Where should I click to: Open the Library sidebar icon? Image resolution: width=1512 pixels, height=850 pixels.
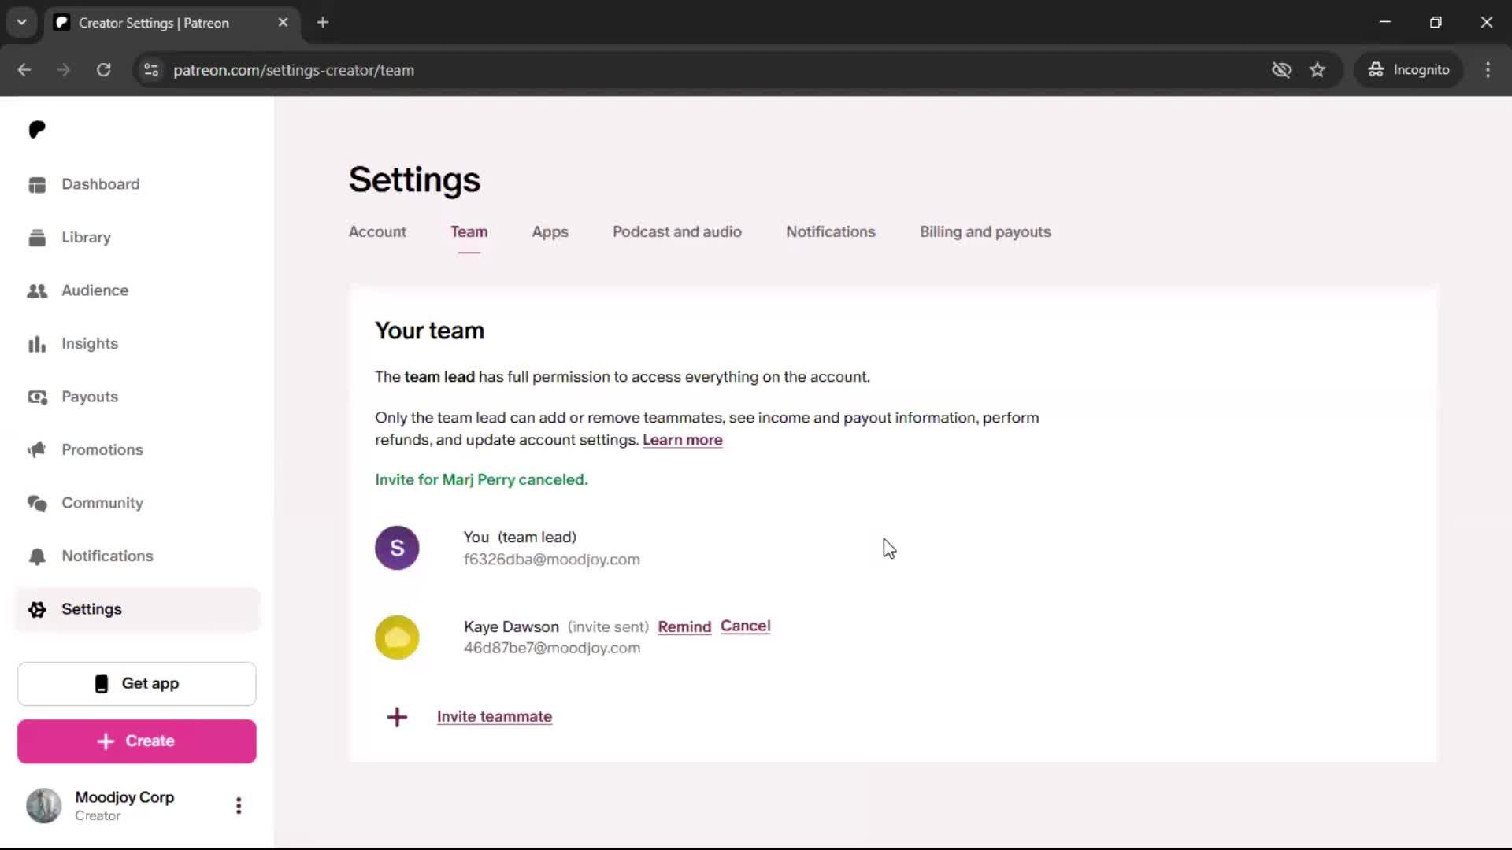pos(37,238)
